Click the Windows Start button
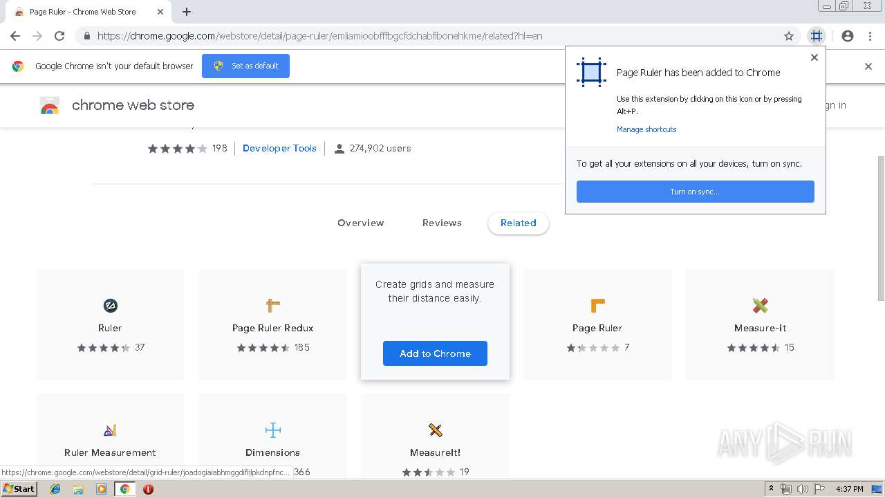This screenshot has width=885, height=498. coord(19,489)
